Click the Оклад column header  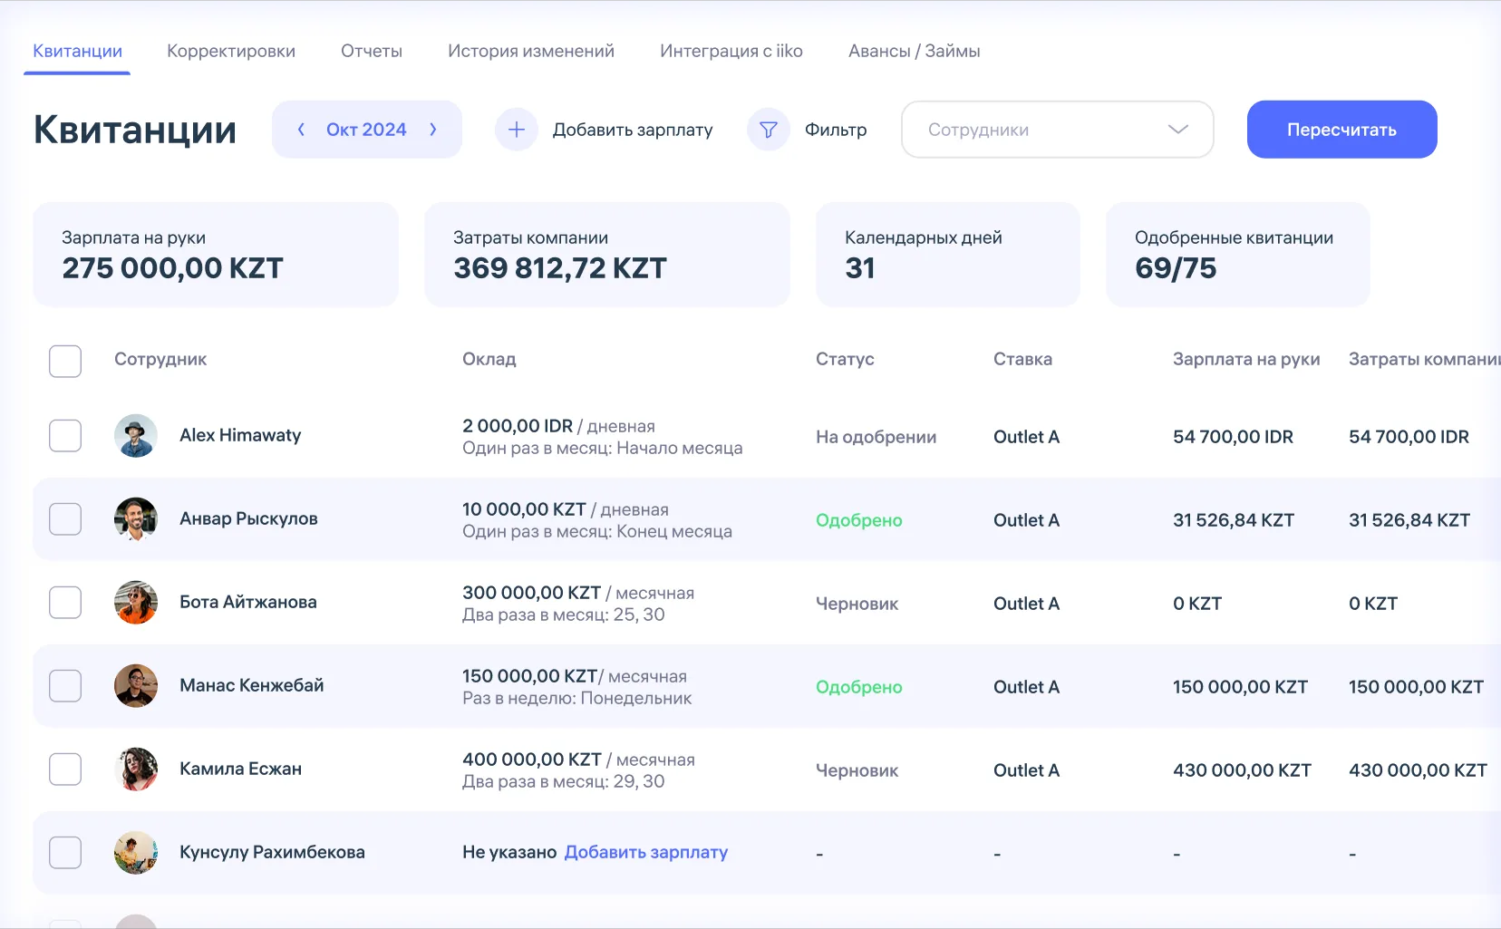coord(489,359)
